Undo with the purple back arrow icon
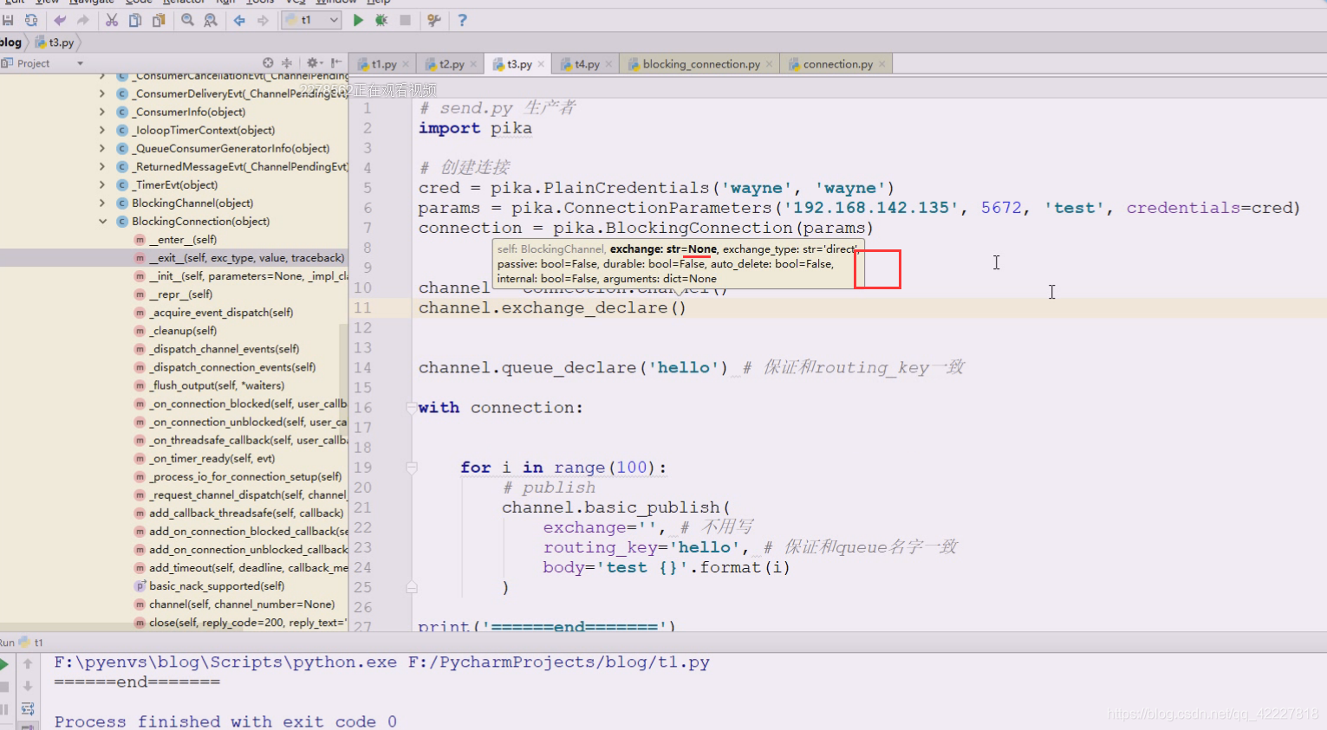 click(60, 20)
